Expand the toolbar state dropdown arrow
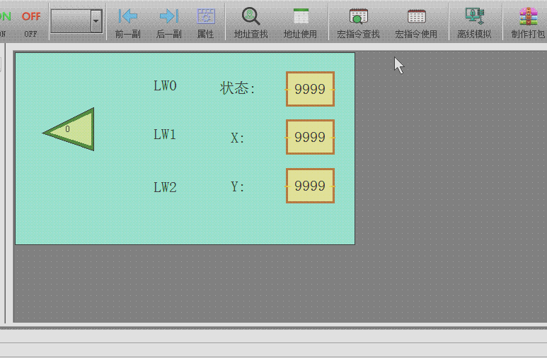The width and height of the screenshot is (547, 358). click(96, 21)
